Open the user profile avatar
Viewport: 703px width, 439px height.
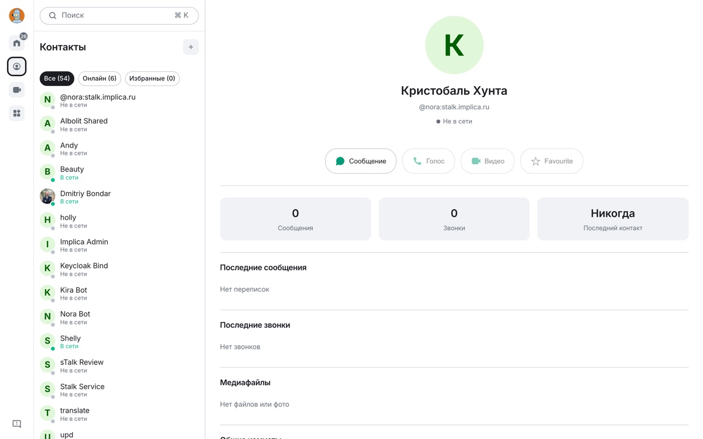(16, 16)
